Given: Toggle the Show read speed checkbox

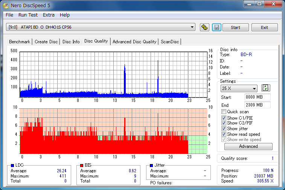Looking at the screenshot, I should [x=224, y=134].
